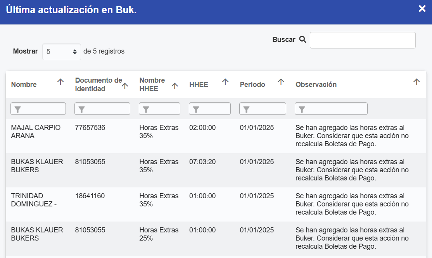Sort by Observación using the arrow icon
Screen dimensions: 432x258
pos(416,82)
